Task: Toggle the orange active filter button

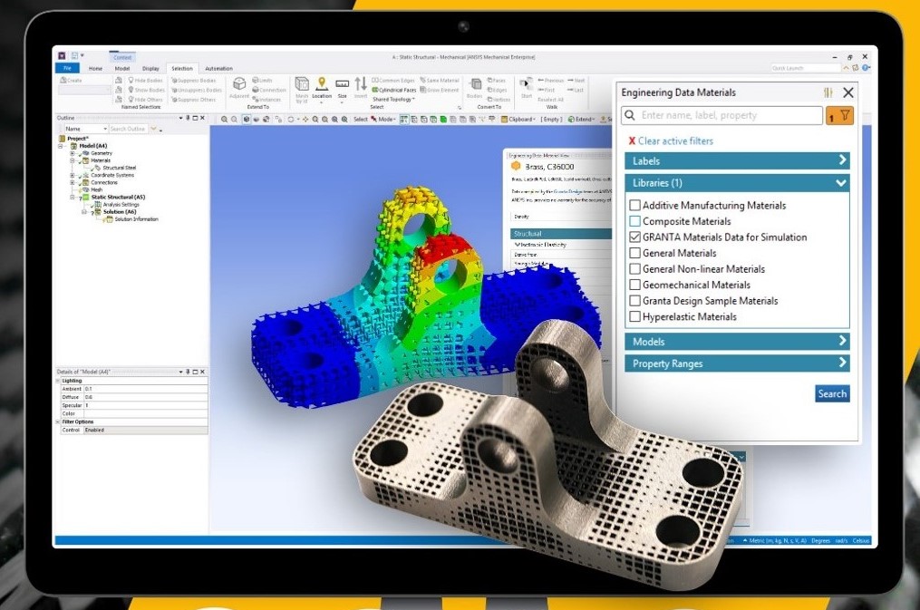Action: pos(839,115)
